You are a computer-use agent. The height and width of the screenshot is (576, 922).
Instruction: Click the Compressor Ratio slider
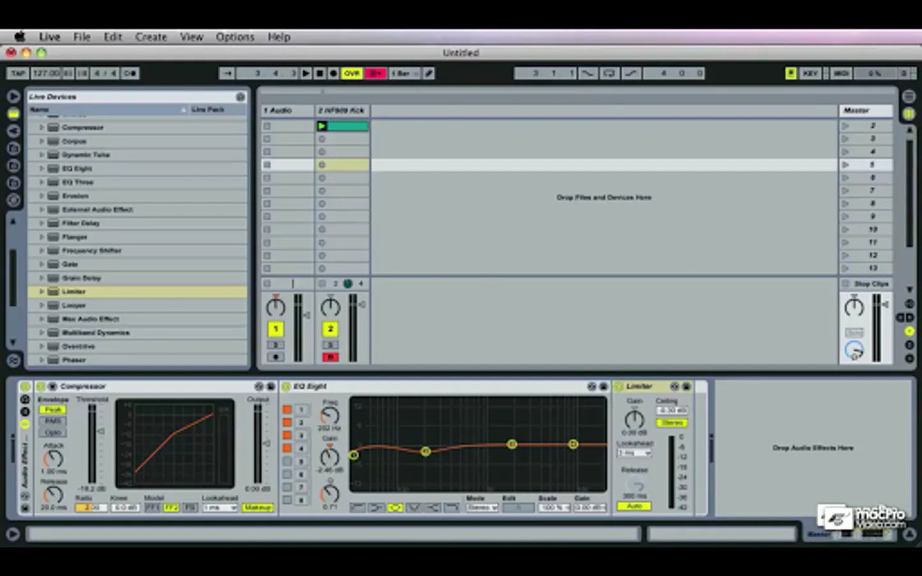click(91, 508)
